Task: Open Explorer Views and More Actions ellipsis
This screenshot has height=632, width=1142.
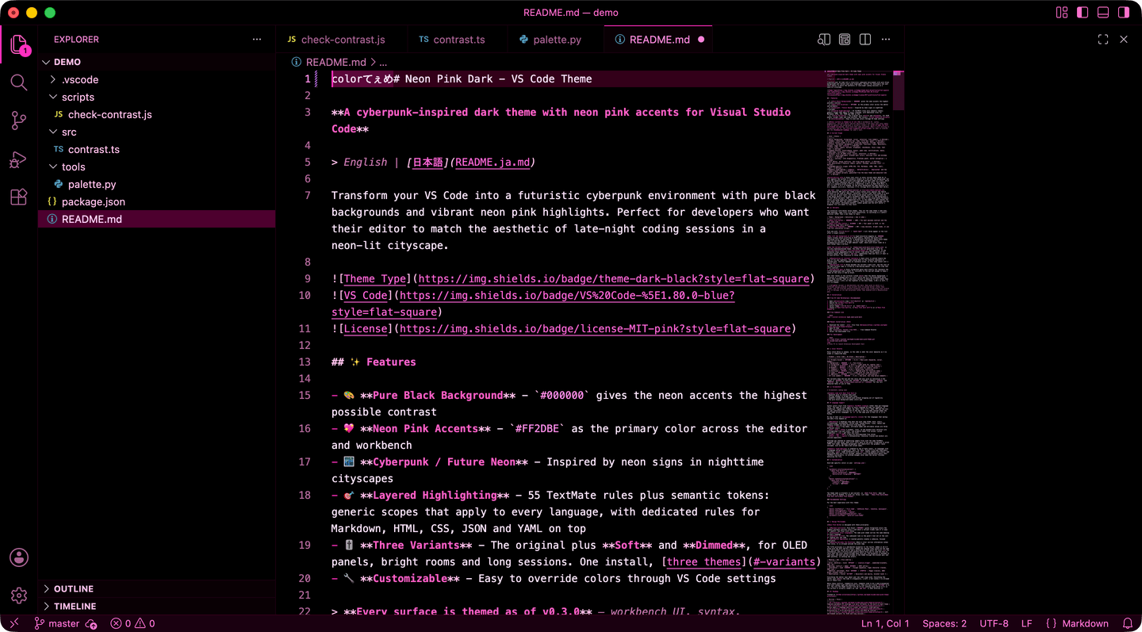Action: 256,40
